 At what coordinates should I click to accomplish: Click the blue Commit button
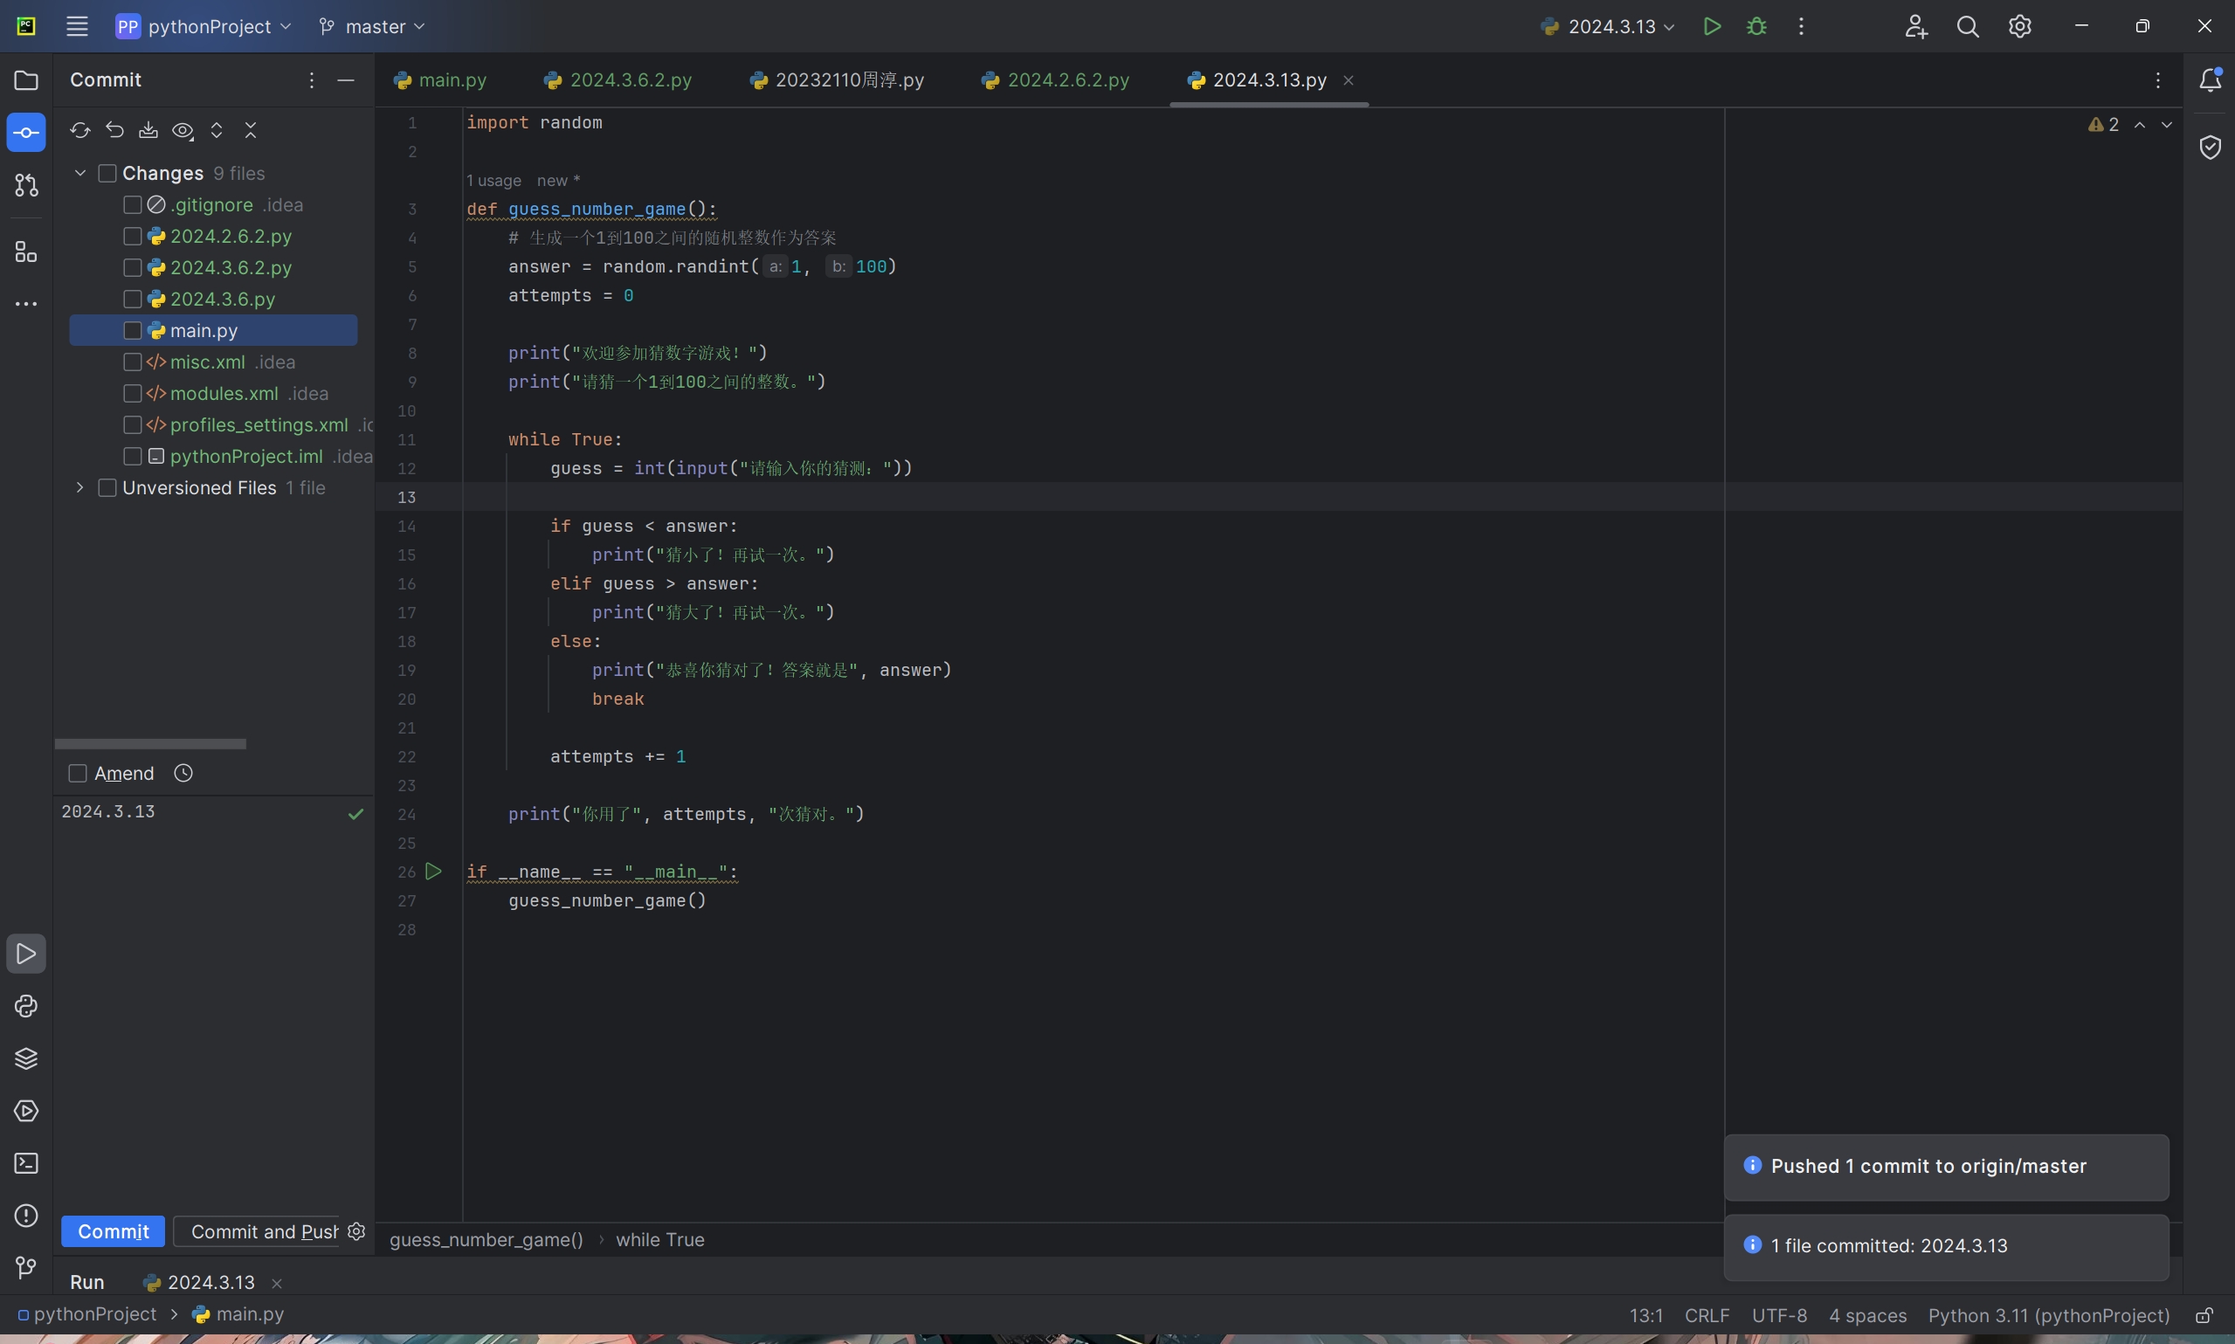point(114,1231)
